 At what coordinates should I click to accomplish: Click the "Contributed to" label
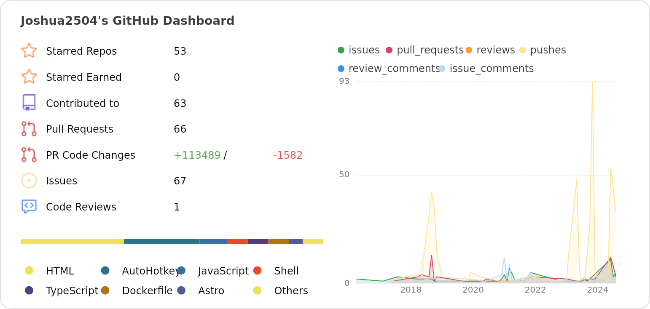coord(83,104)
